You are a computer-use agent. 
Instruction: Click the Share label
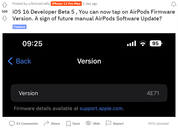56,124
